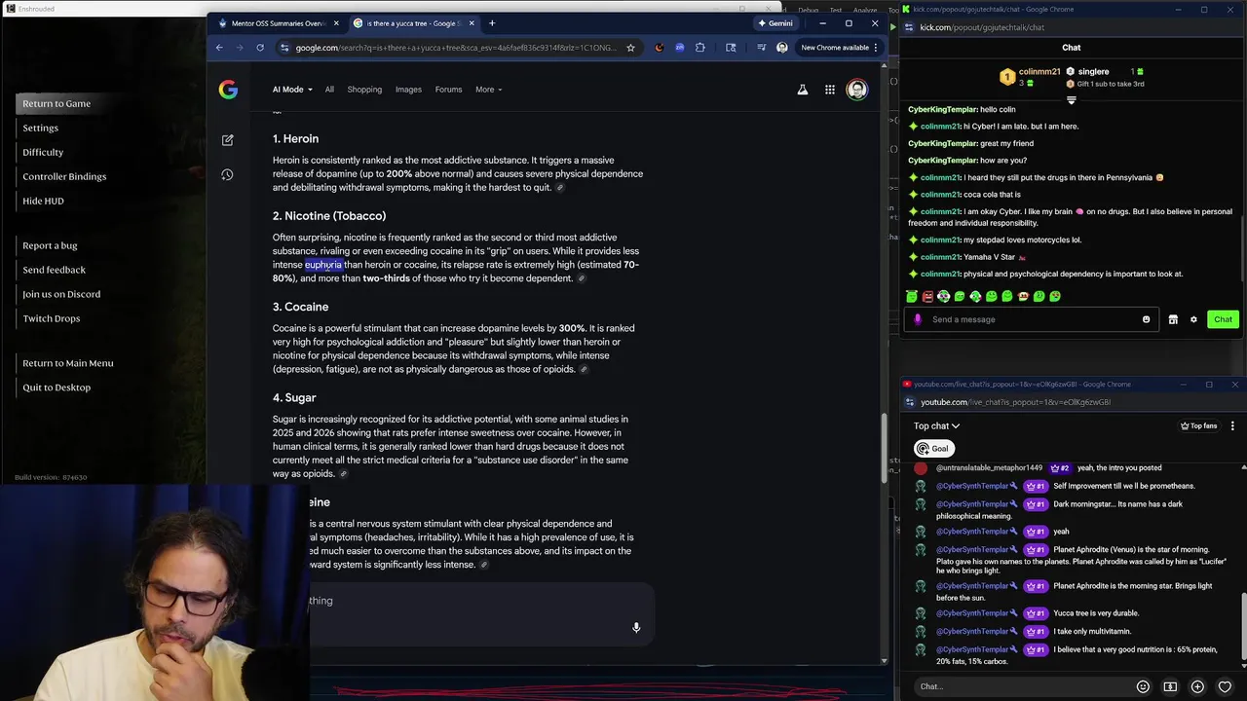Open Settings in the game menu
1247x701 pixels.
pos(40,128)
